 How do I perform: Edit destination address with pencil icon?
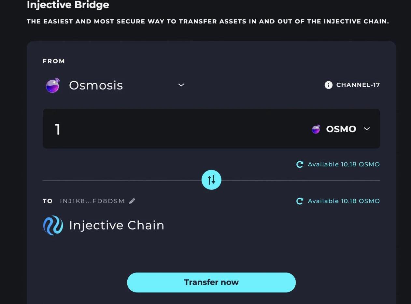(x=132, y=201)
